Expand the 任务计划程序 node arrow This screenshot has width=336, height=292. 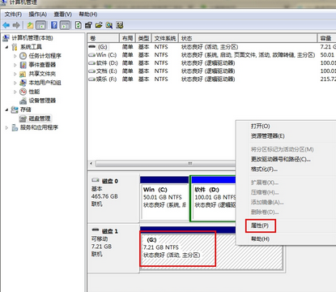pos(15,56)
